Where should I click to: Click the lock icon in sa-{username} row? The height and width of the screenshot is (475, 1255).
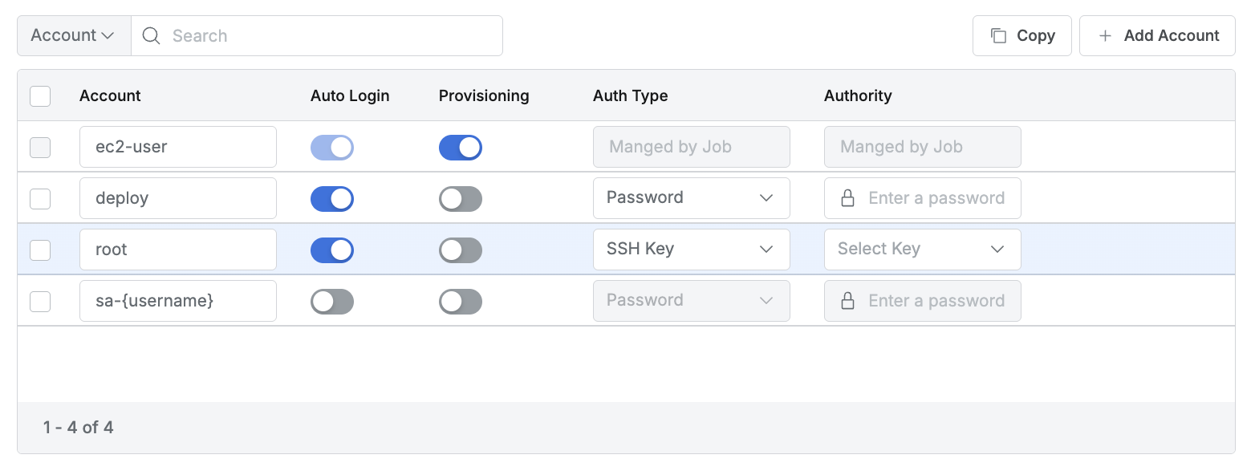[x=847, y=301]
